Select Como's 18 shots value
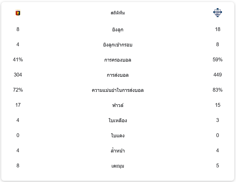This screenshot has height=182, width=236. [x=218, y=29]
